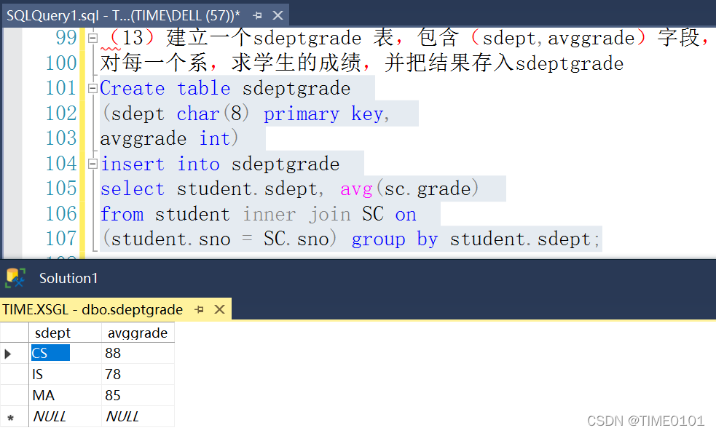Click the sdept column header
The image size is (716, 433).
66,333
